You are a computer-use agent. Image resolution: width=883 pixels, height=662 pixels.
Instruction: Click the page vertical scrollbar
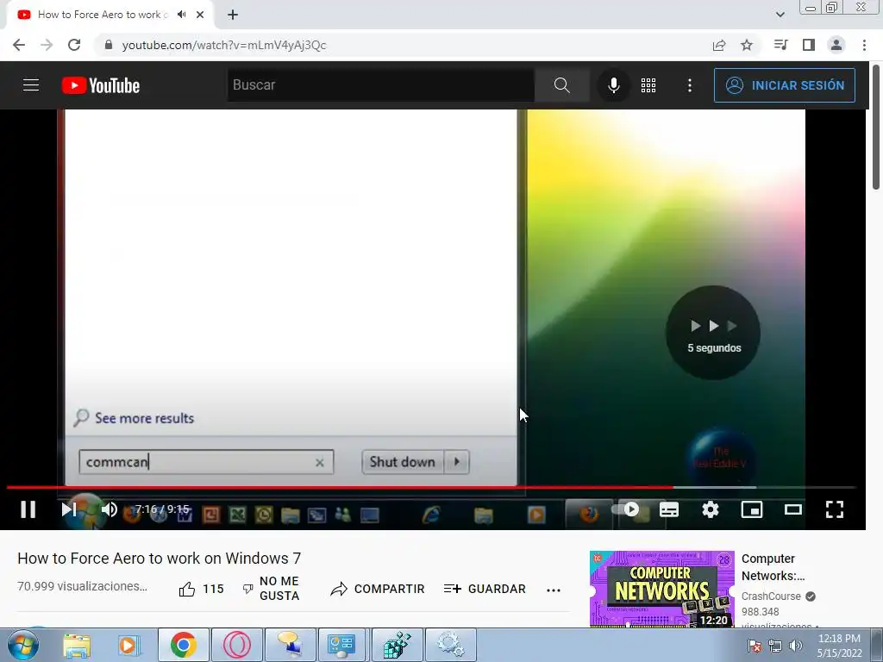pos(876,128)
